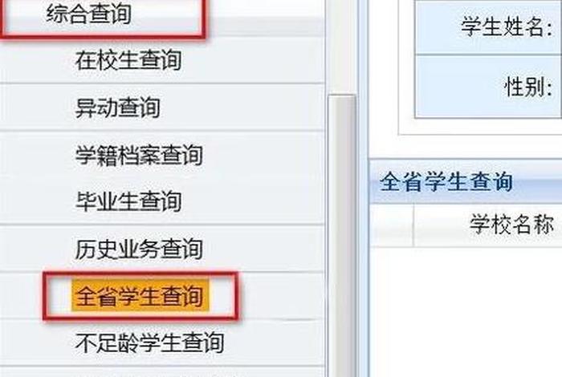562x377 pixels.
Task: Click the divider between sidebar and main panel
Action: click(x=362, y=188)
